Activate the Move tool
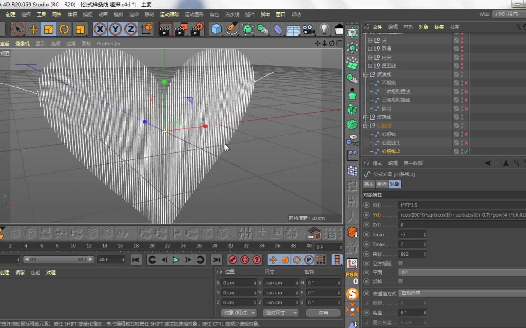Image resolution: width=526 pixels, height=328 pixels. (33, 29)
